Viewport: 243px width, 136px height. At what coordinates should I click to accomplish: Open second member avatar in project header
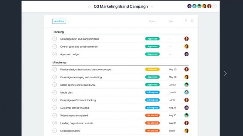click(194, 6)
